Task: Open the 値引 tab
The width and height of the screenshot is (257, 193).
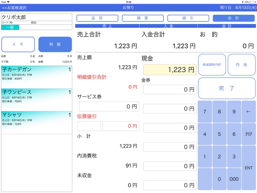Action: pyautogui.click(x=188, y=18)
